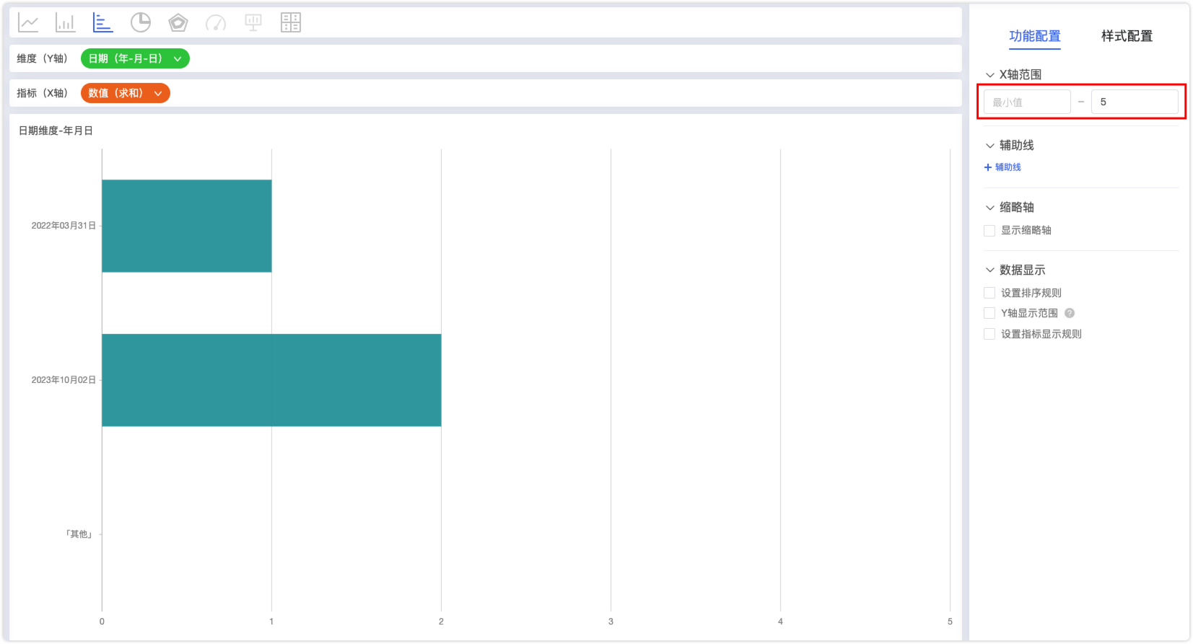This screenshot has height=644, width=1193.
Task: Click the help icon beside Y轴显示范围
Action: tap(1070, 313)
